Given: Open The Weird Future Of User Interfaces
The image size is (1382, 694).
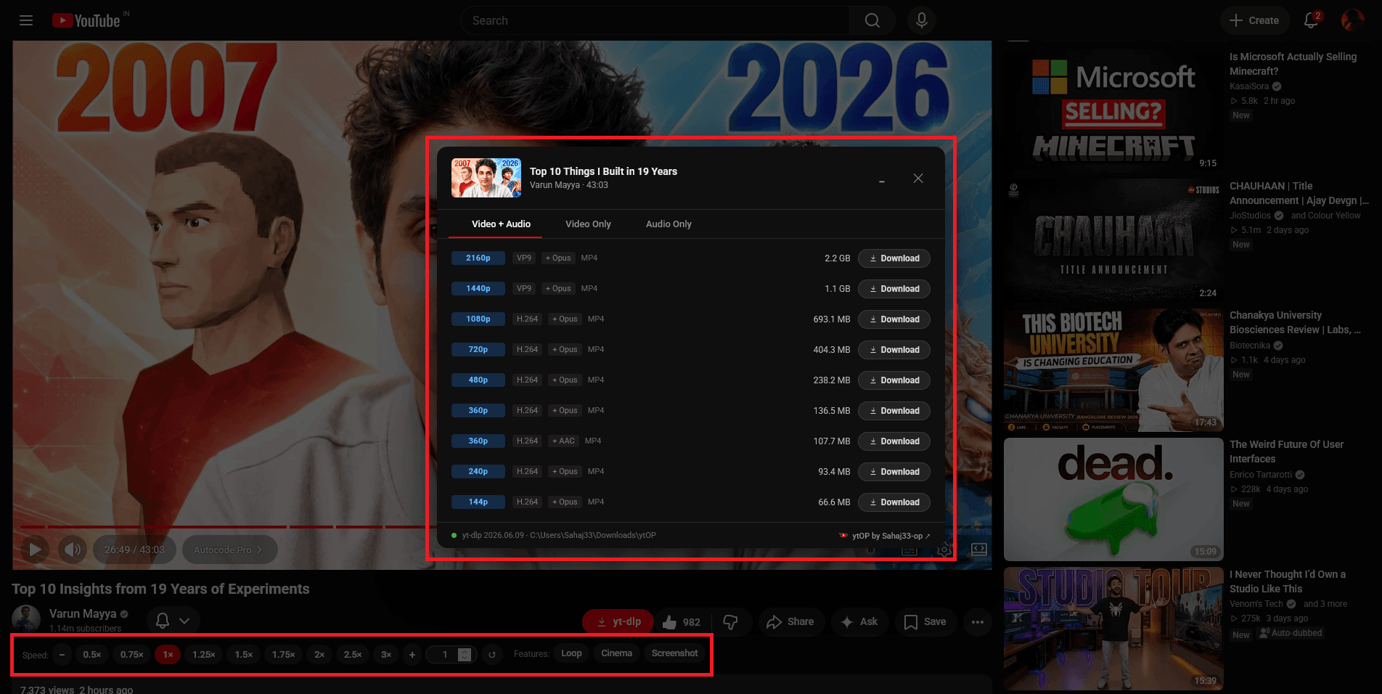Looking at the screenshot, I should 1113,499.
